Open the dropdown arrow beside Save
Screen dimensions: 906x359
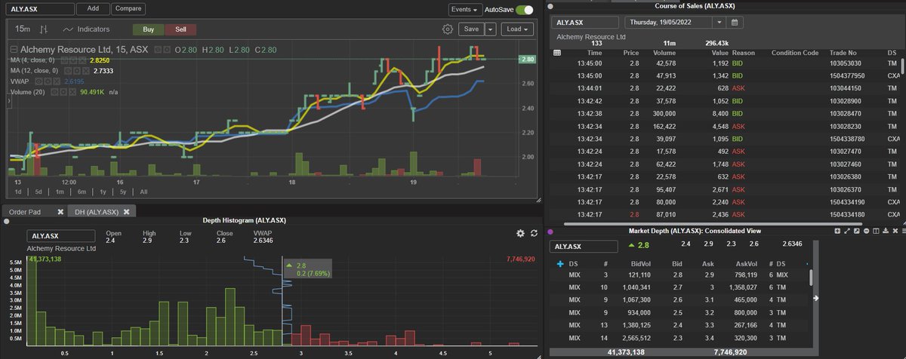pyautogui.click(x=490, y=29)
